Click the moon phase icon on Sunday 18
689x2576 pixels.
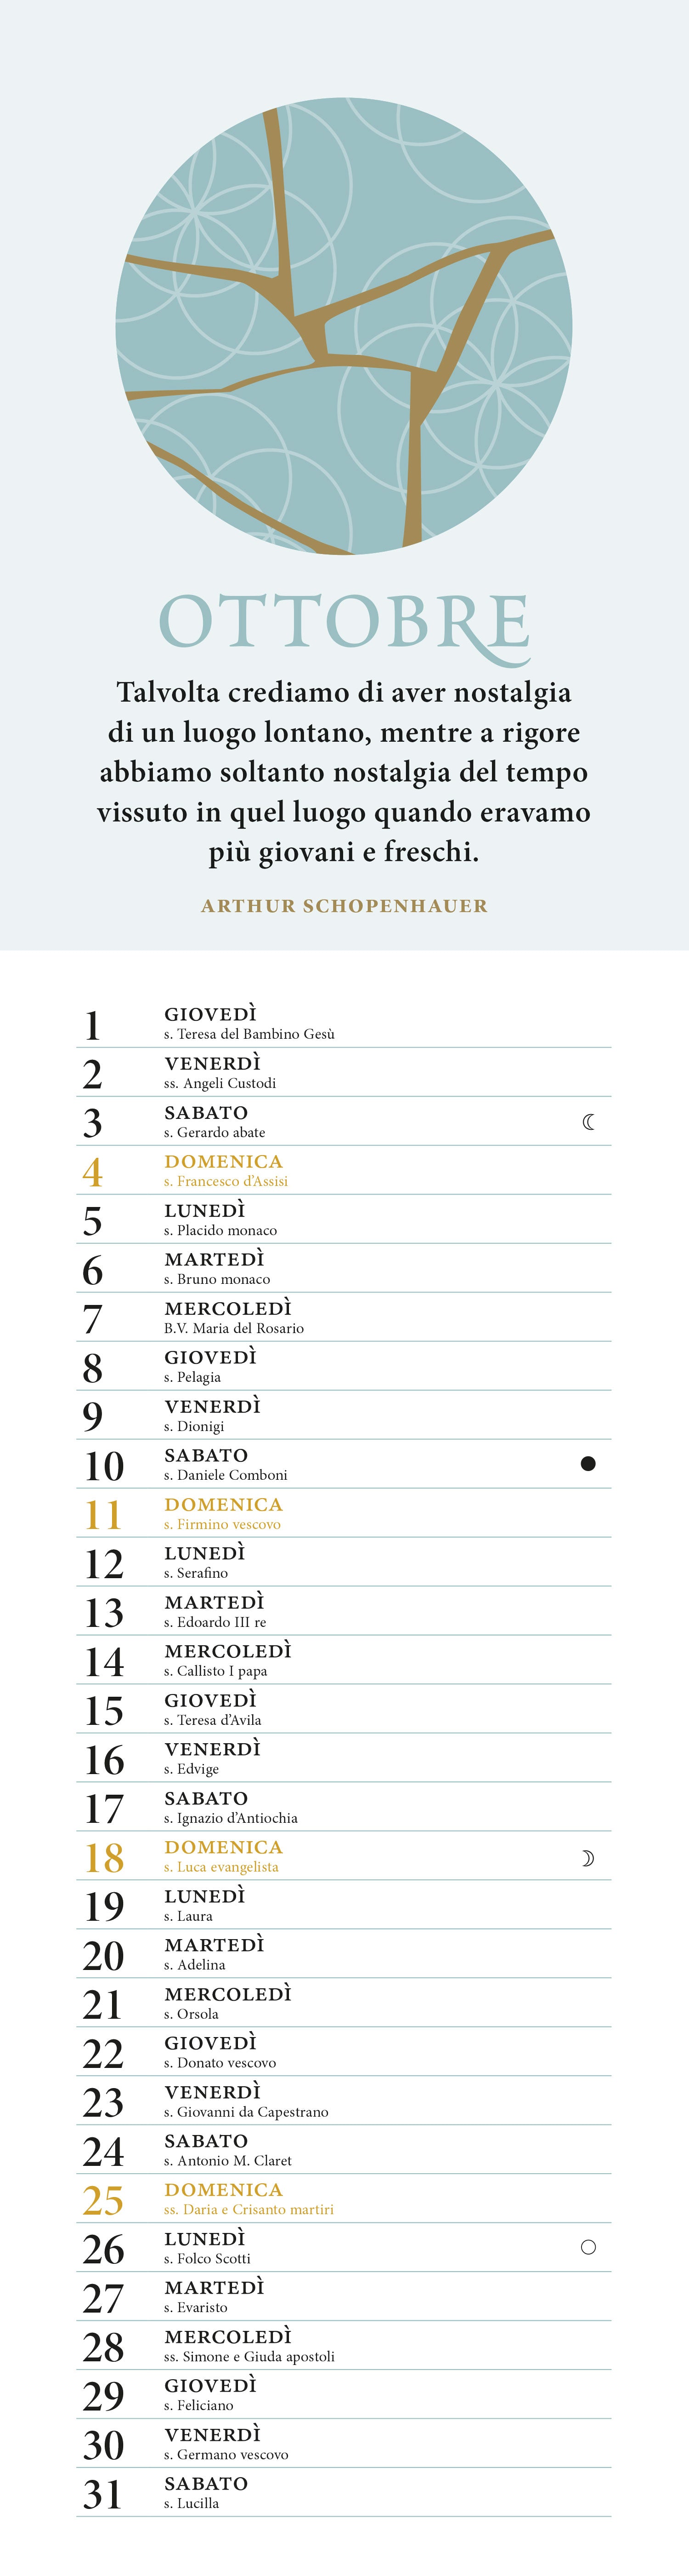588,1858
